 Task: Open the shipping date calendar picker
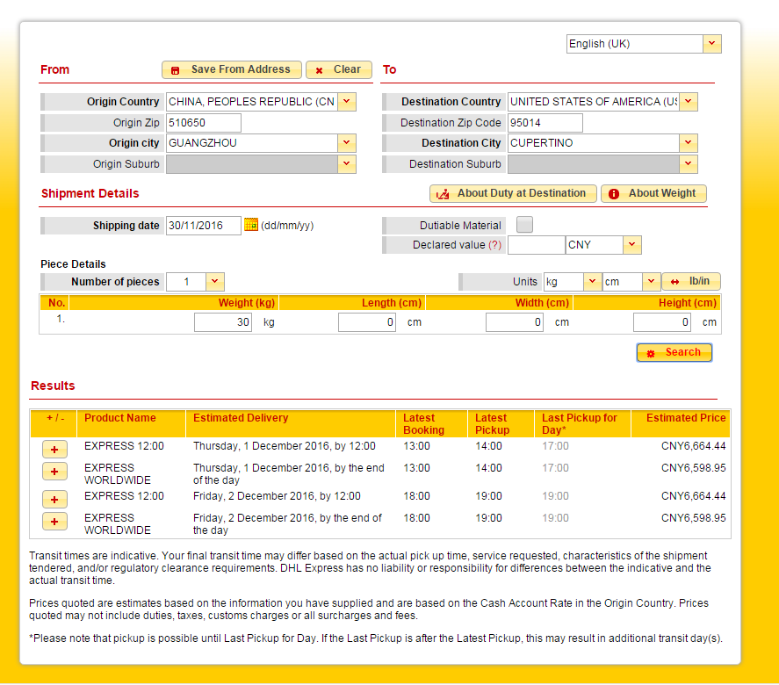coord(251,225)
